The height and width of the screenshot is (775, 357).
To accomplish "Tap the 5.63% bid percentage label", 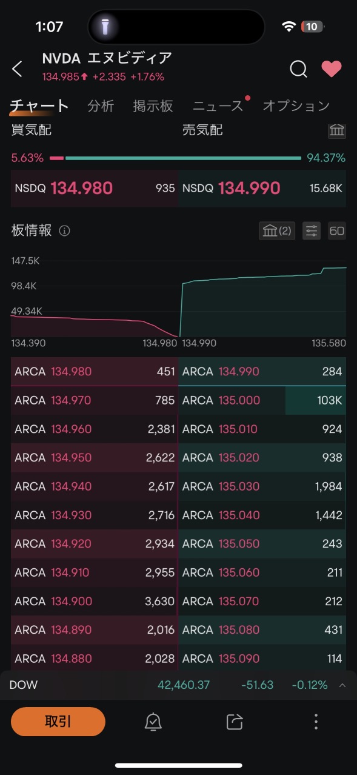I will coord(27,158).
